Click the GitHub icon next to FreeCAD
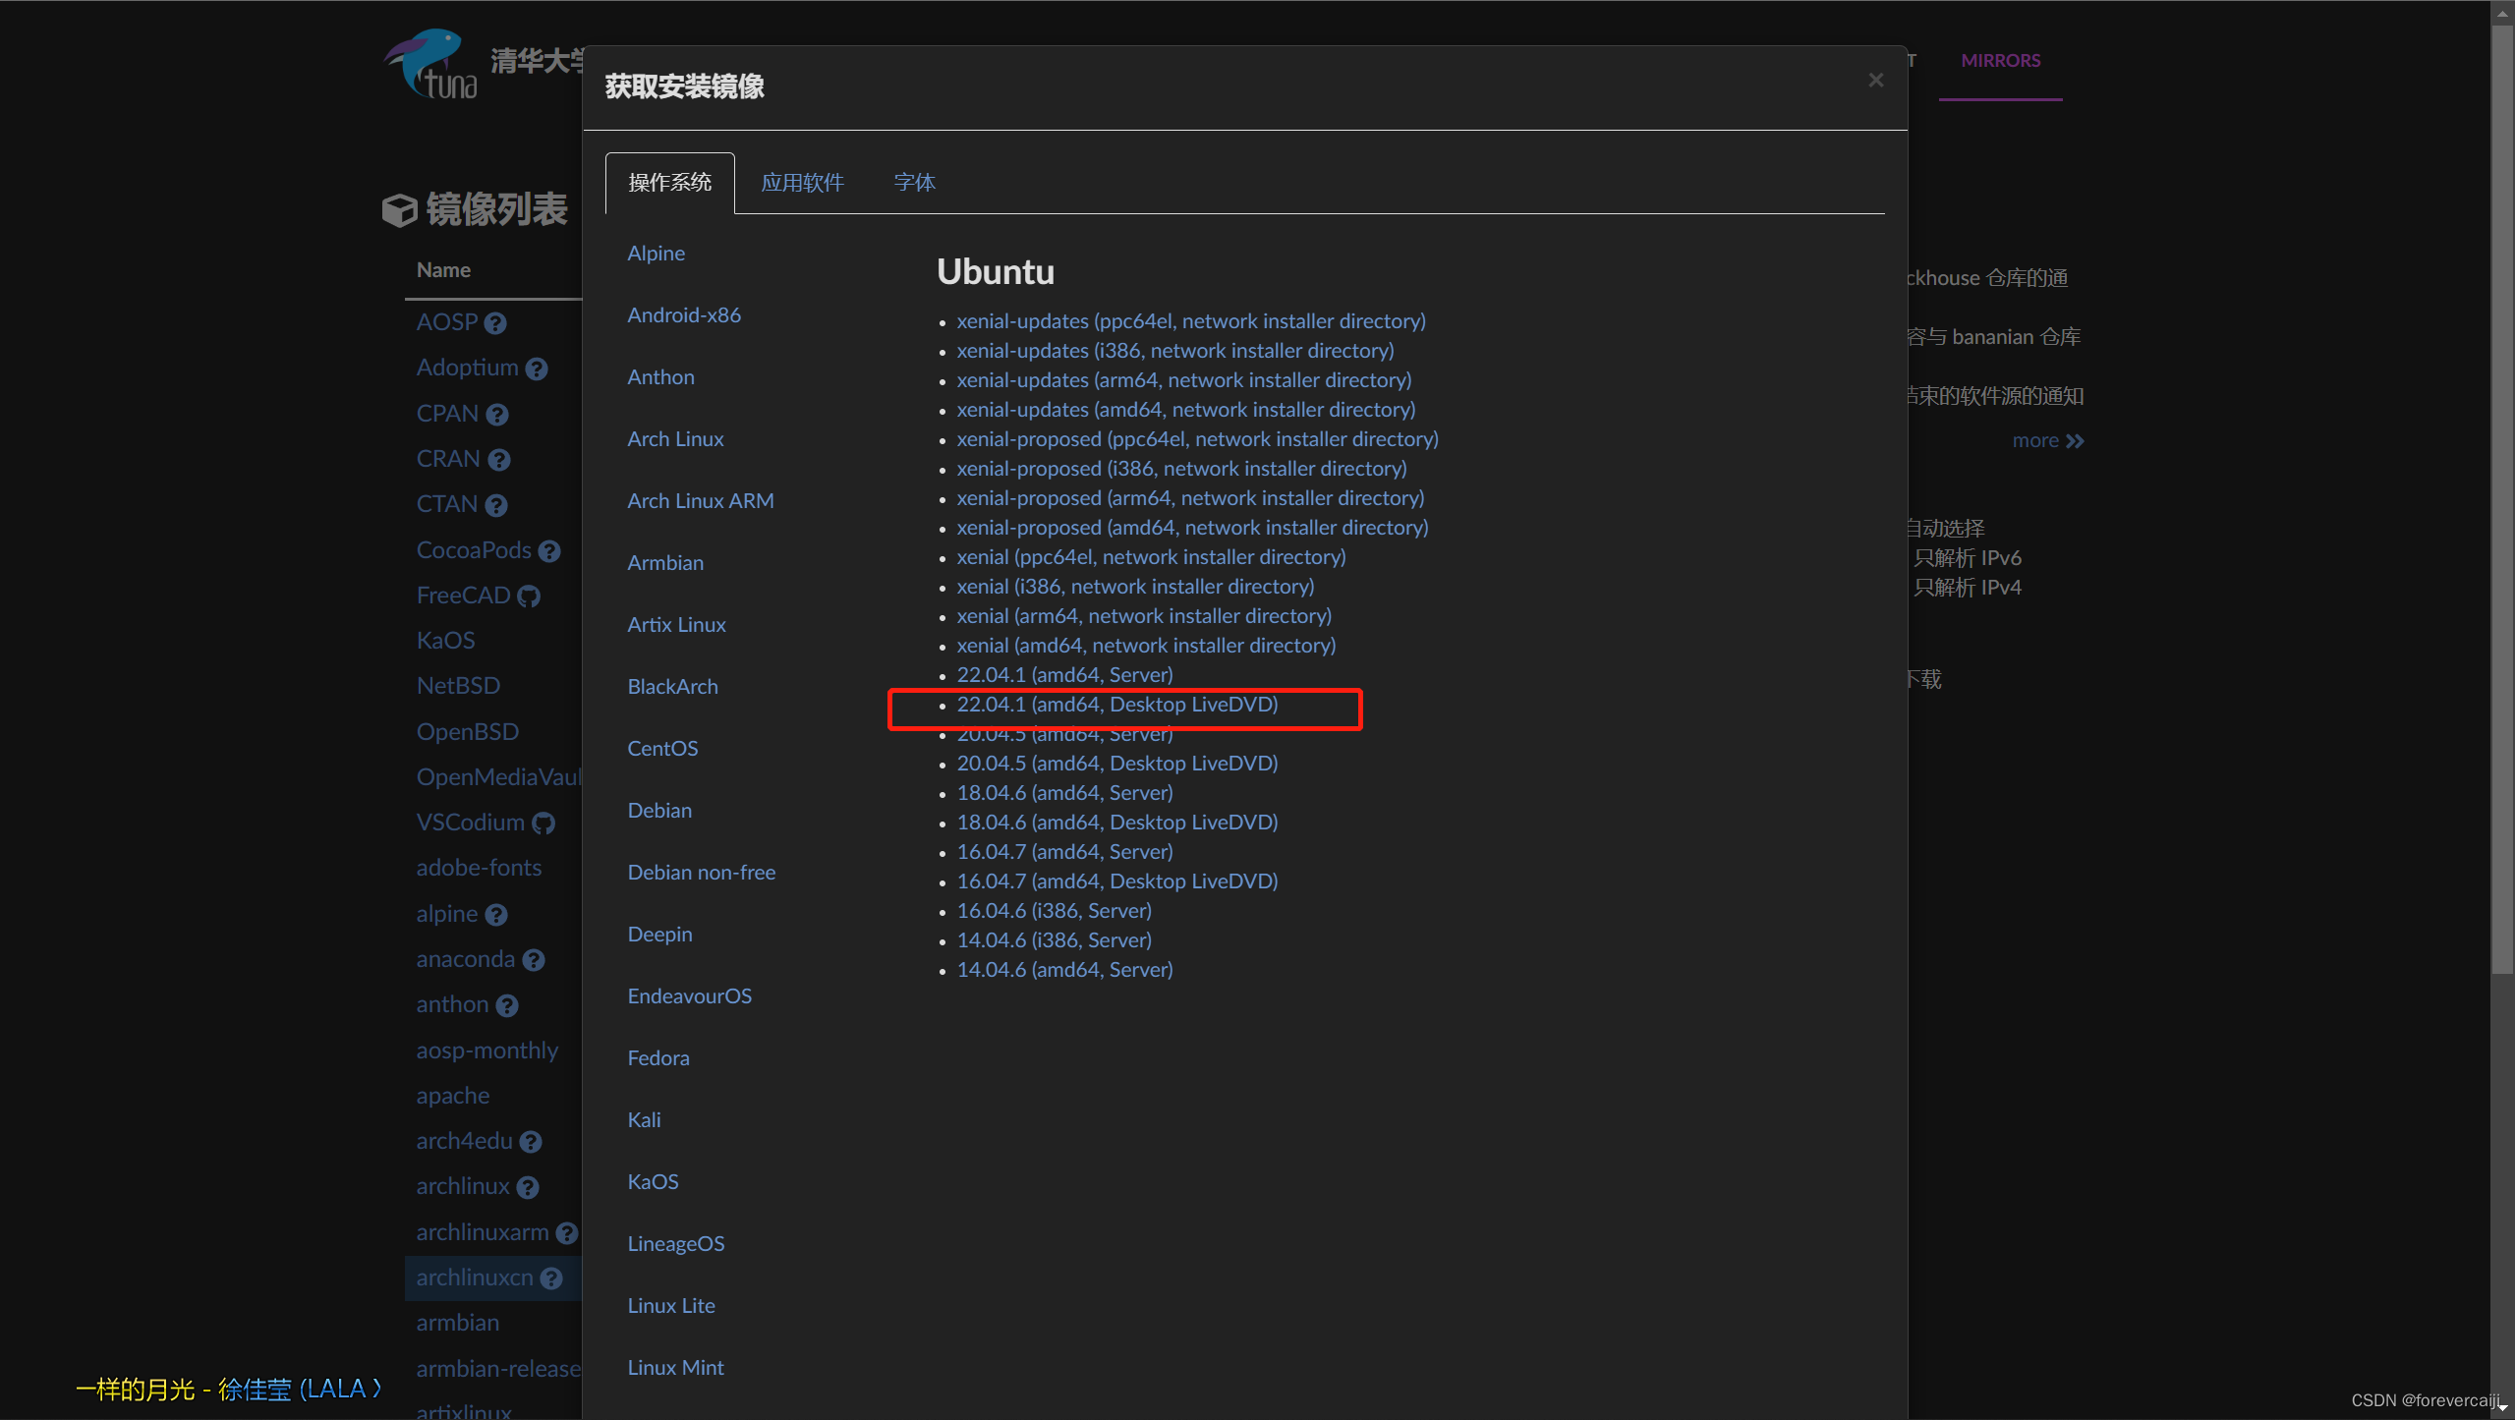The image size is (2515, 1420). (x=529, y=596)
